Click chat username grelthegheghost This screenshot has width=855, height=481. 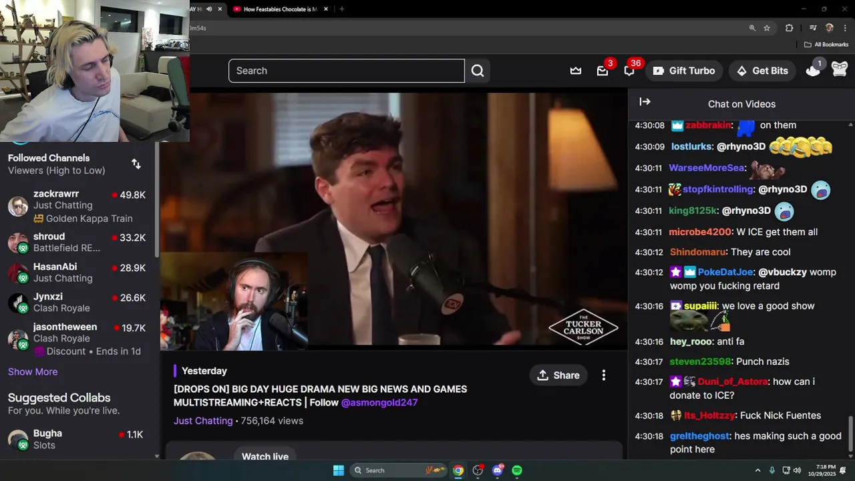(x=699, y=436)
